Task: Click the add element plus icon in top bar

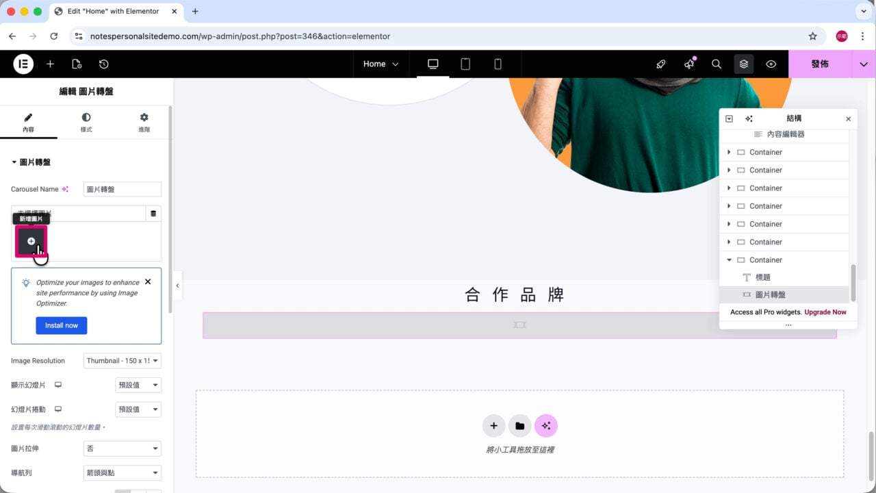Action: (50, 64)
